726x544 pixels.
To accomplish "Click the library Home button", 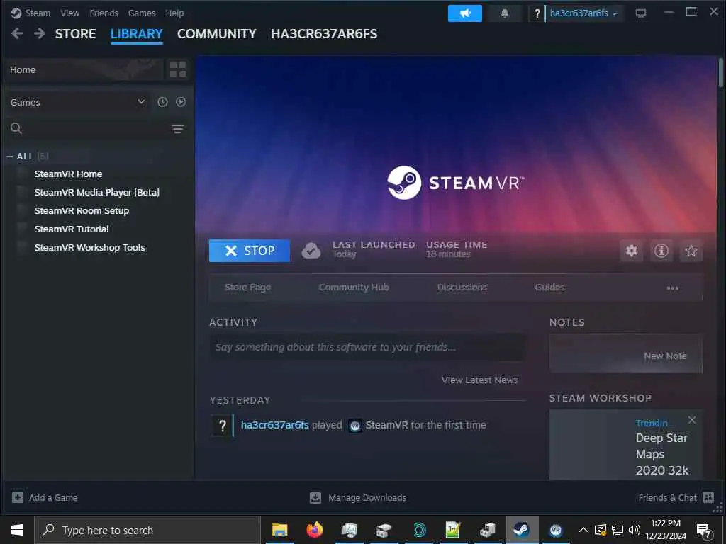I will 85,70.
